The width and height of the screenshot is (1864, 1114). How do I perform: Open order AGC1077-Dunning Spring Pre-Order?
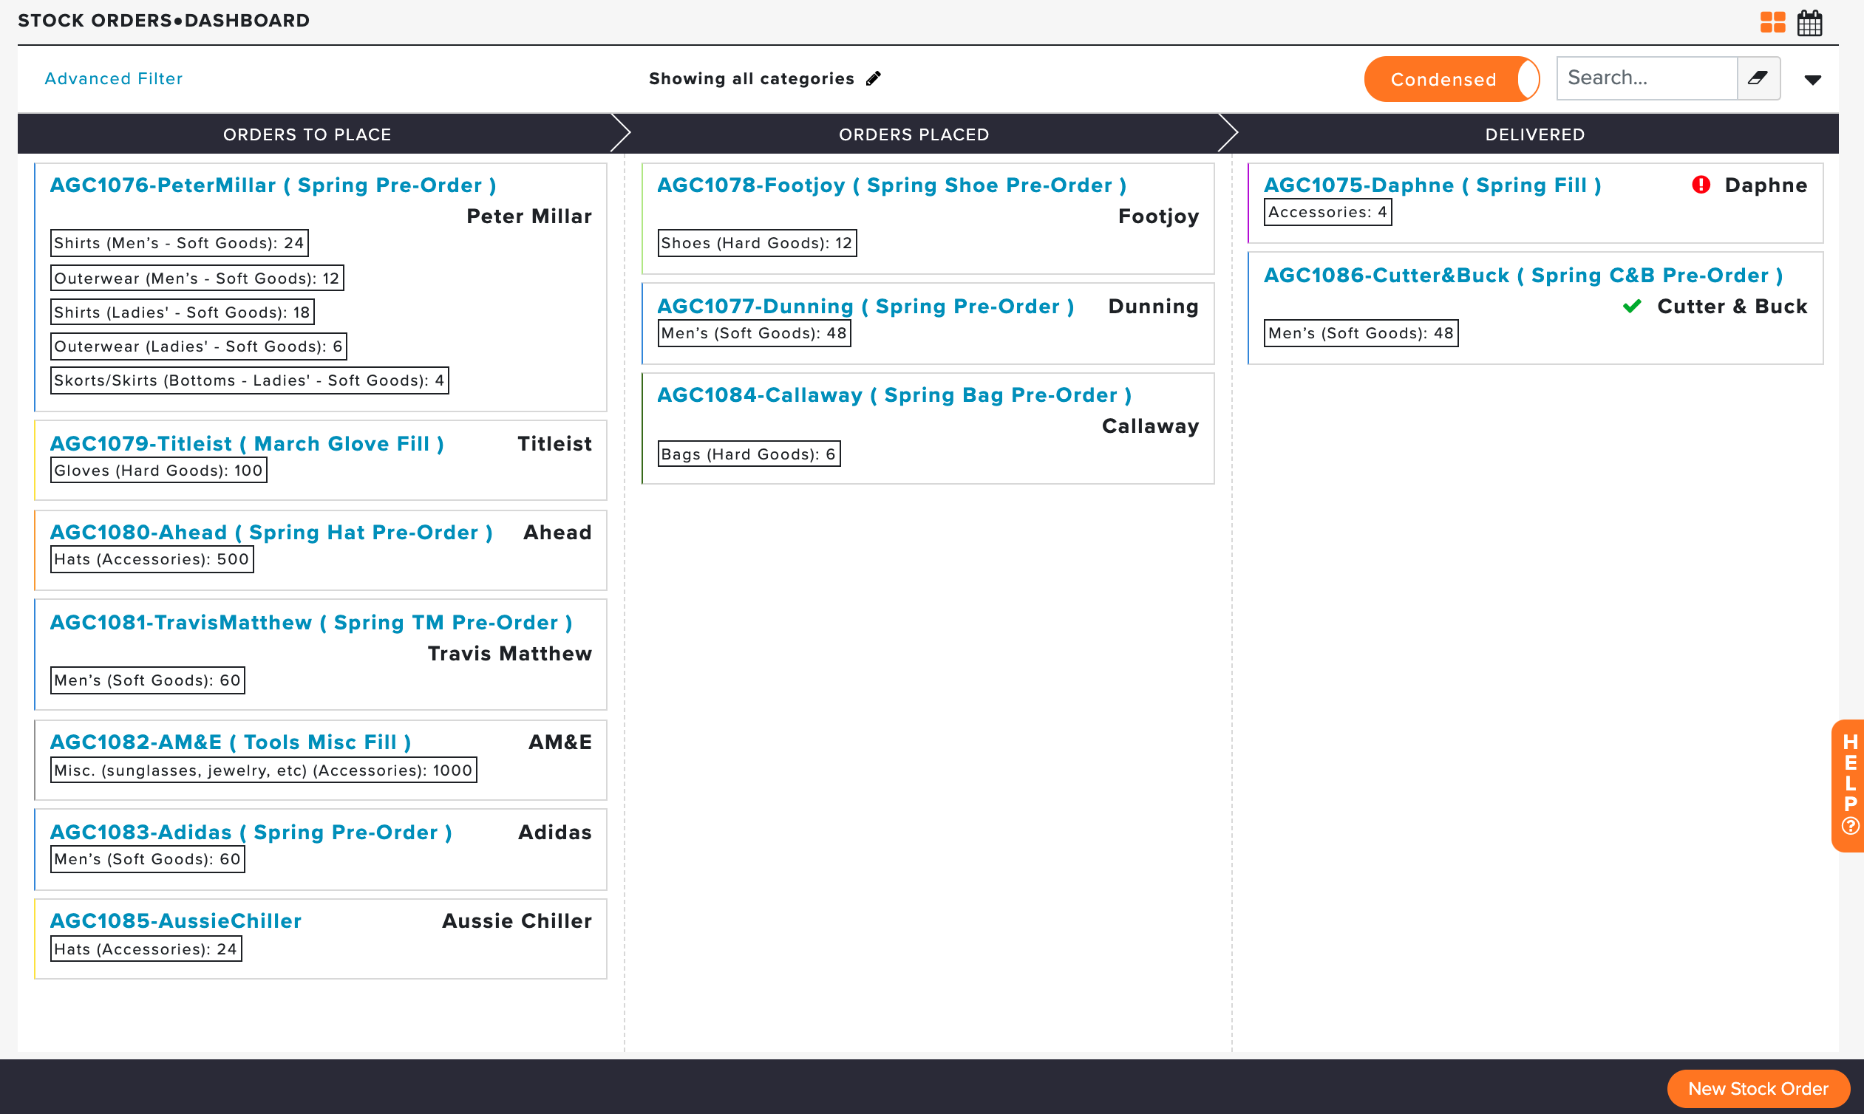pos(866,307)
